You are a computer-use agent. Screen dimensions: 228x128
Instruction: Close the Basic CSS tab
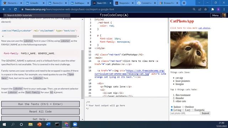click(x=110, y=3)
